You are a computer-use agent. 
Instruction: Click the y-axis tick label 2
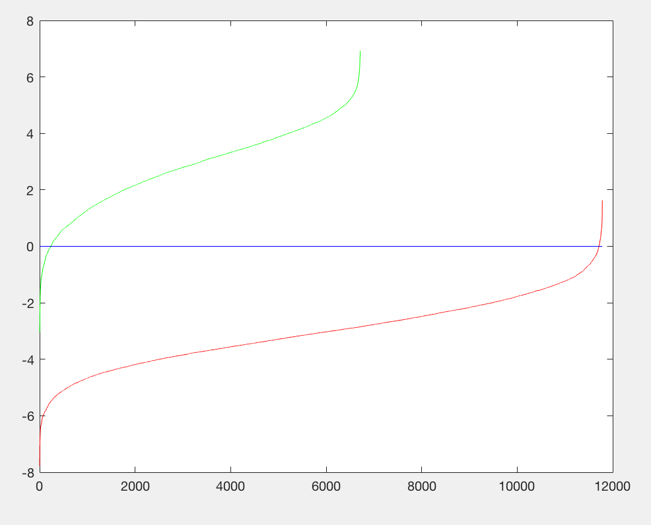point(30,190)
